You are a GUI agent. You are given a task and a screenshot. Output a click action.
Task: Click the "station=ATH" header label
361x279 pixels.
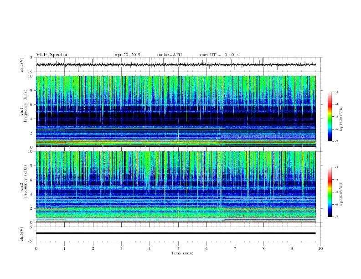click(x=169, y=55)
